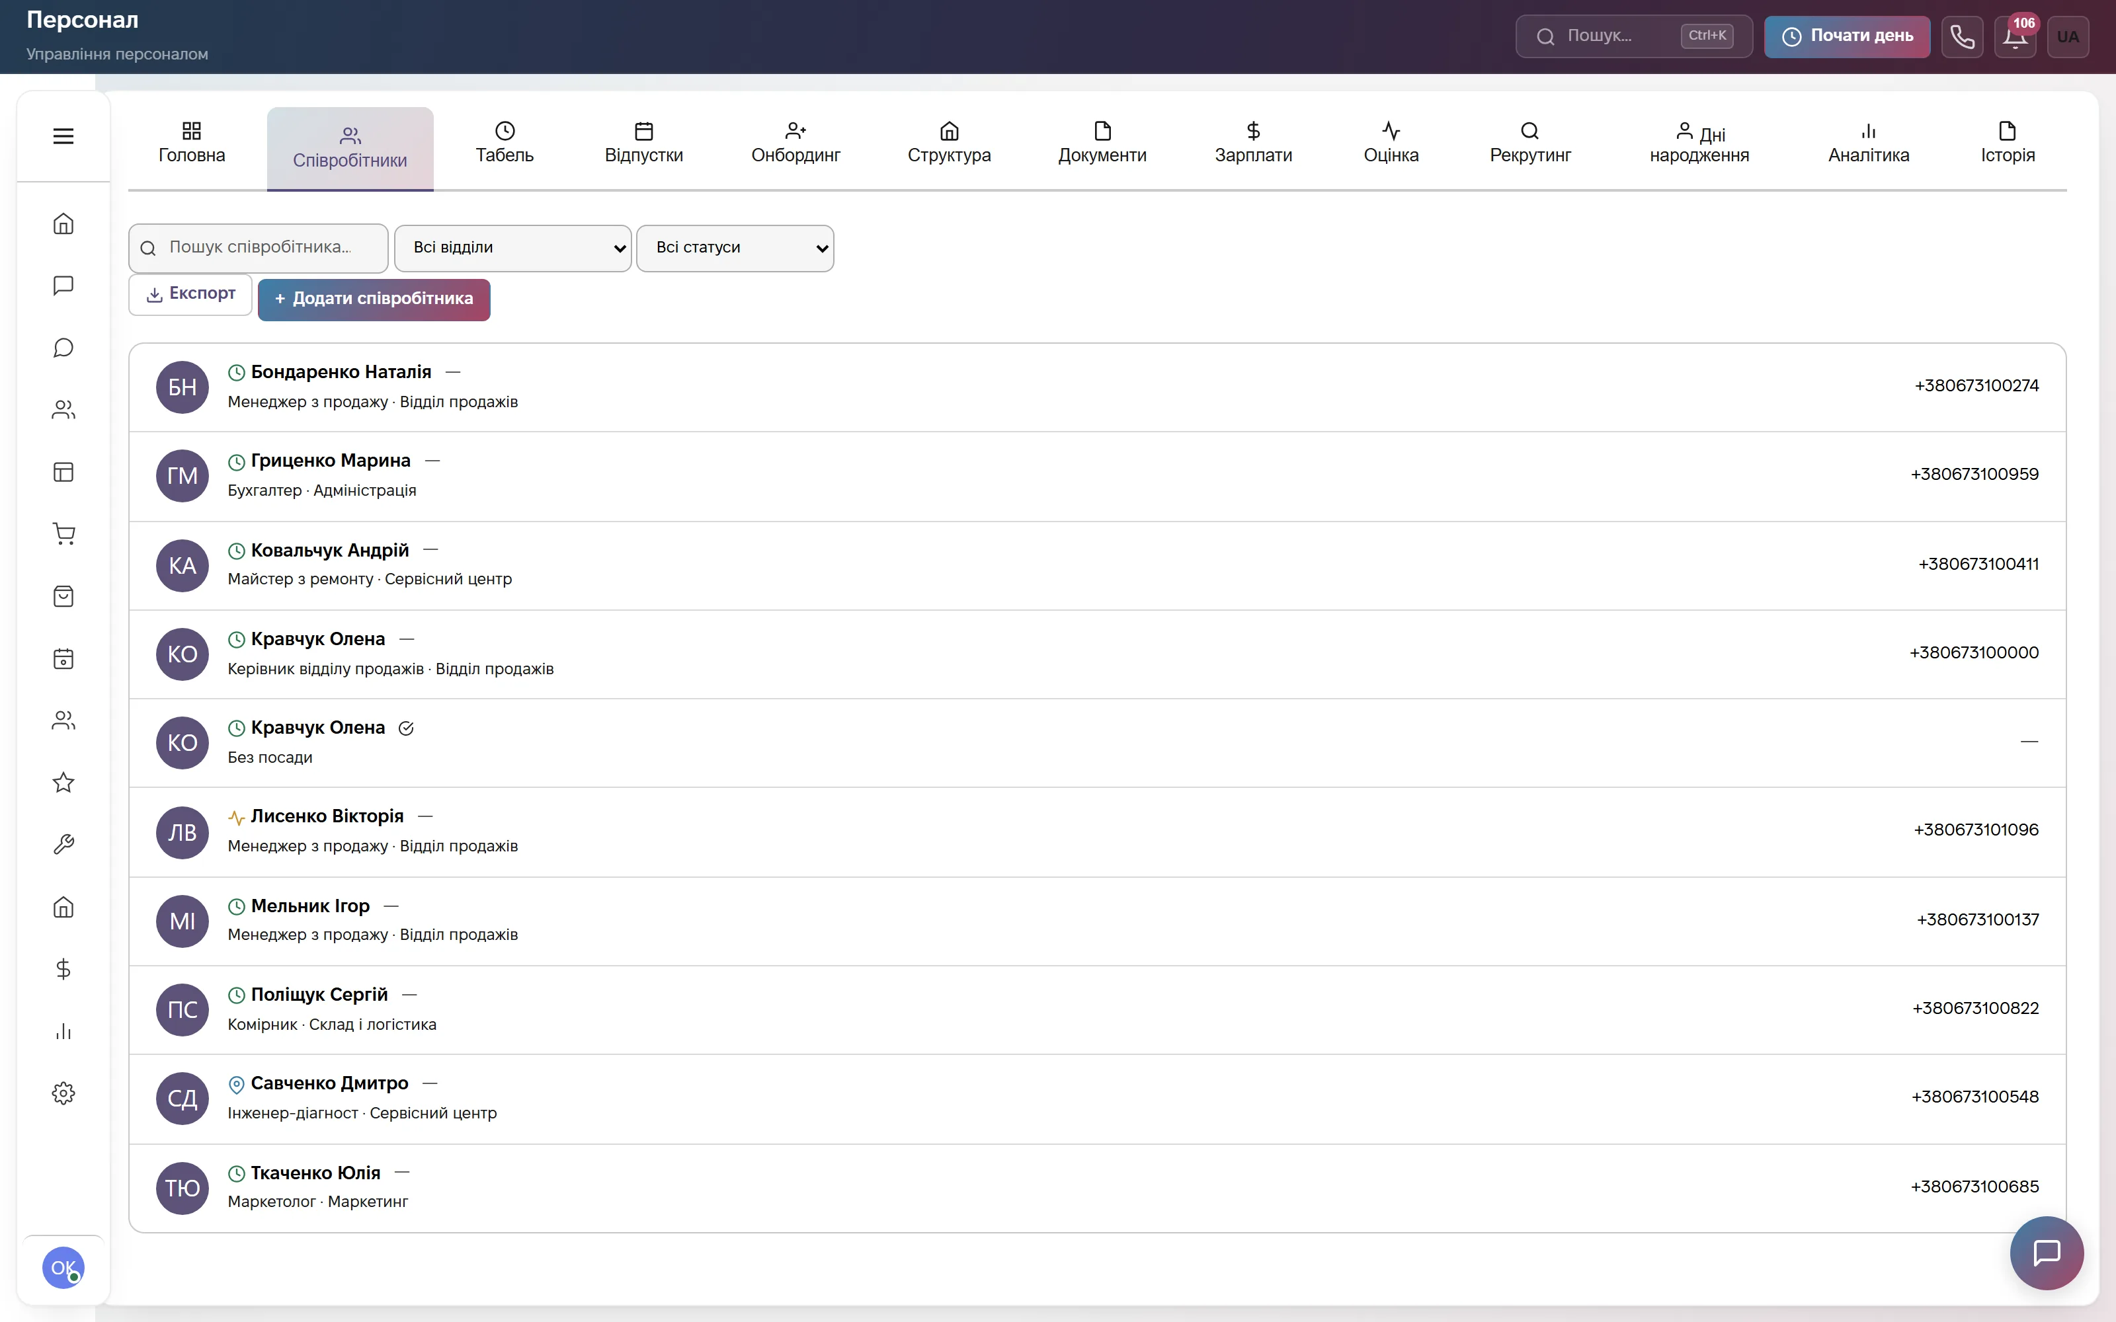Image resolution: width=2116 pixels, height=1322 pixels.
Task: Open the settings gear in sidebar
Action: click(63, 1094)
